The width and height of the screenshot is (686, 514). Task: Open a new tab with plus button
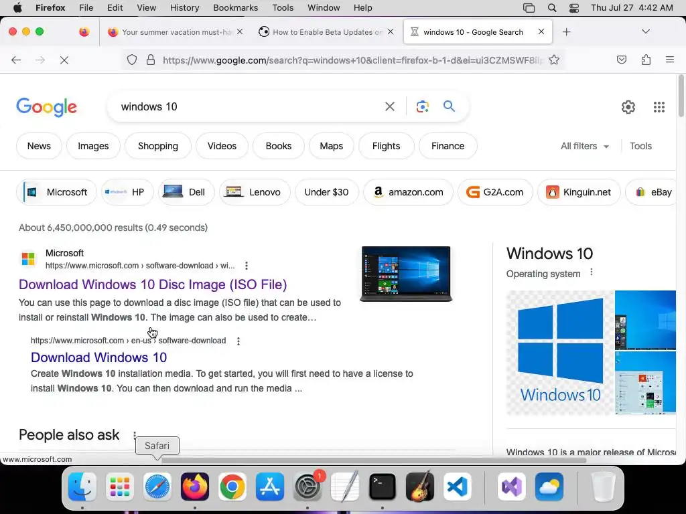tap(566, 32)
